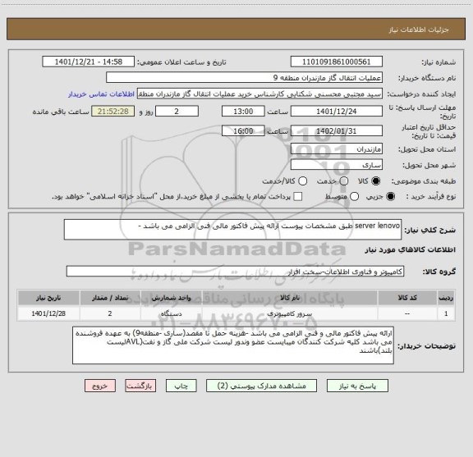Viewport: 473px width, 457px height.
Task: Click the deadline time field 13:00
Action: point(243,112)
